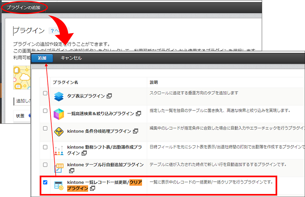Check the kintone 条件分岐処理プラグイン checkbox

pyautogui.click(x=45, y=128)
